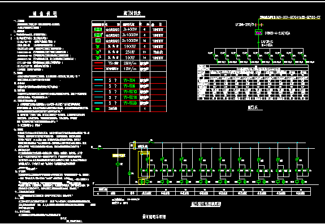
Task: Select the floodlight symbol in the 250W row
Action: pos(98,52)
